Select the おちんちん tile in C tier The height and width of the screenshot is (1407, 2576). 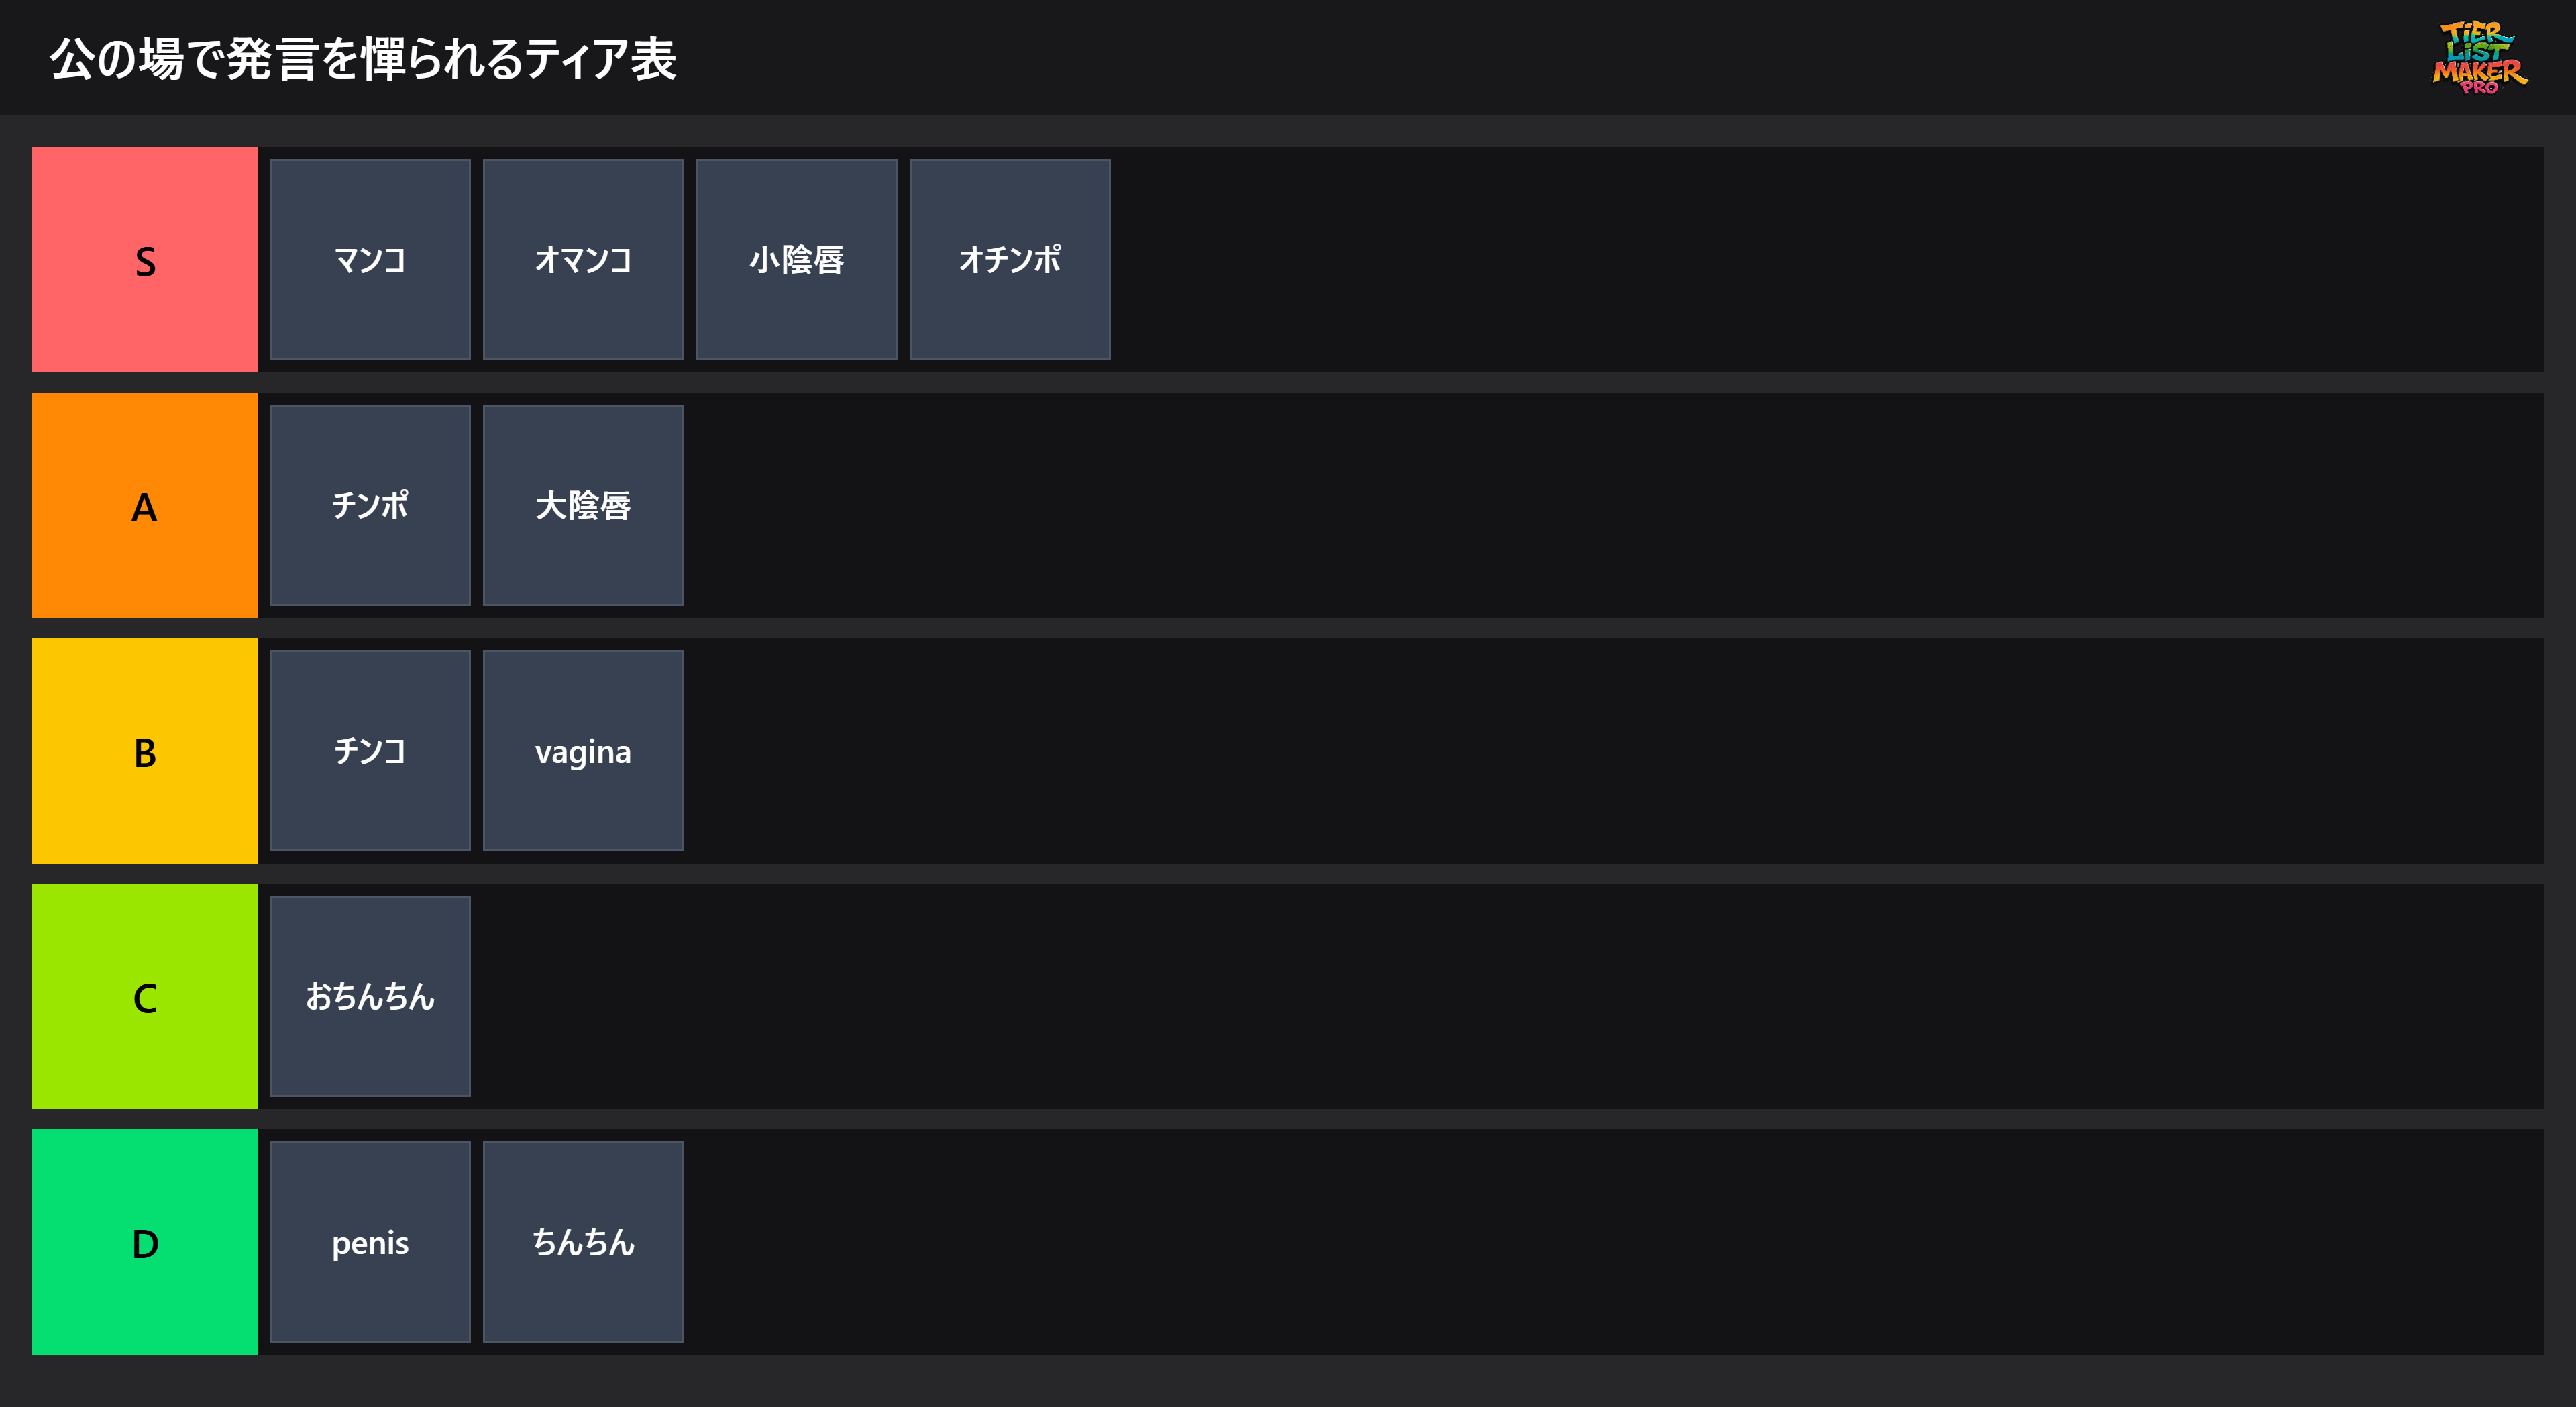370,996
